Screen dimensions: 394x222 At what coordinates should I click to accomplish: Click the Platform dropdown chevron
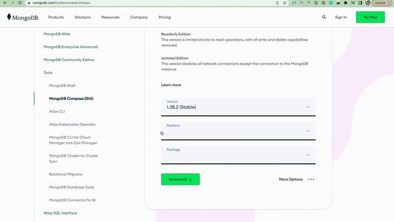tap(308, 131)
